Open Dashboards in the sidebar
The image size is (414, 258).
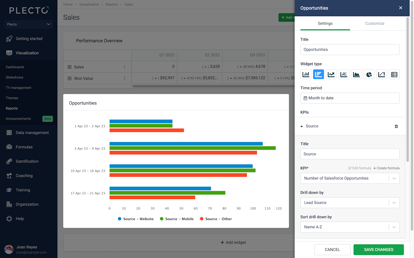15,67
